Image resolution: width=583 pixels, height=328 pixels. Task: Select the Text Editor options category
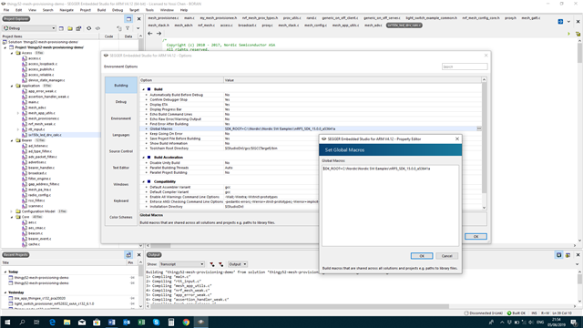[x=121, y=168]
